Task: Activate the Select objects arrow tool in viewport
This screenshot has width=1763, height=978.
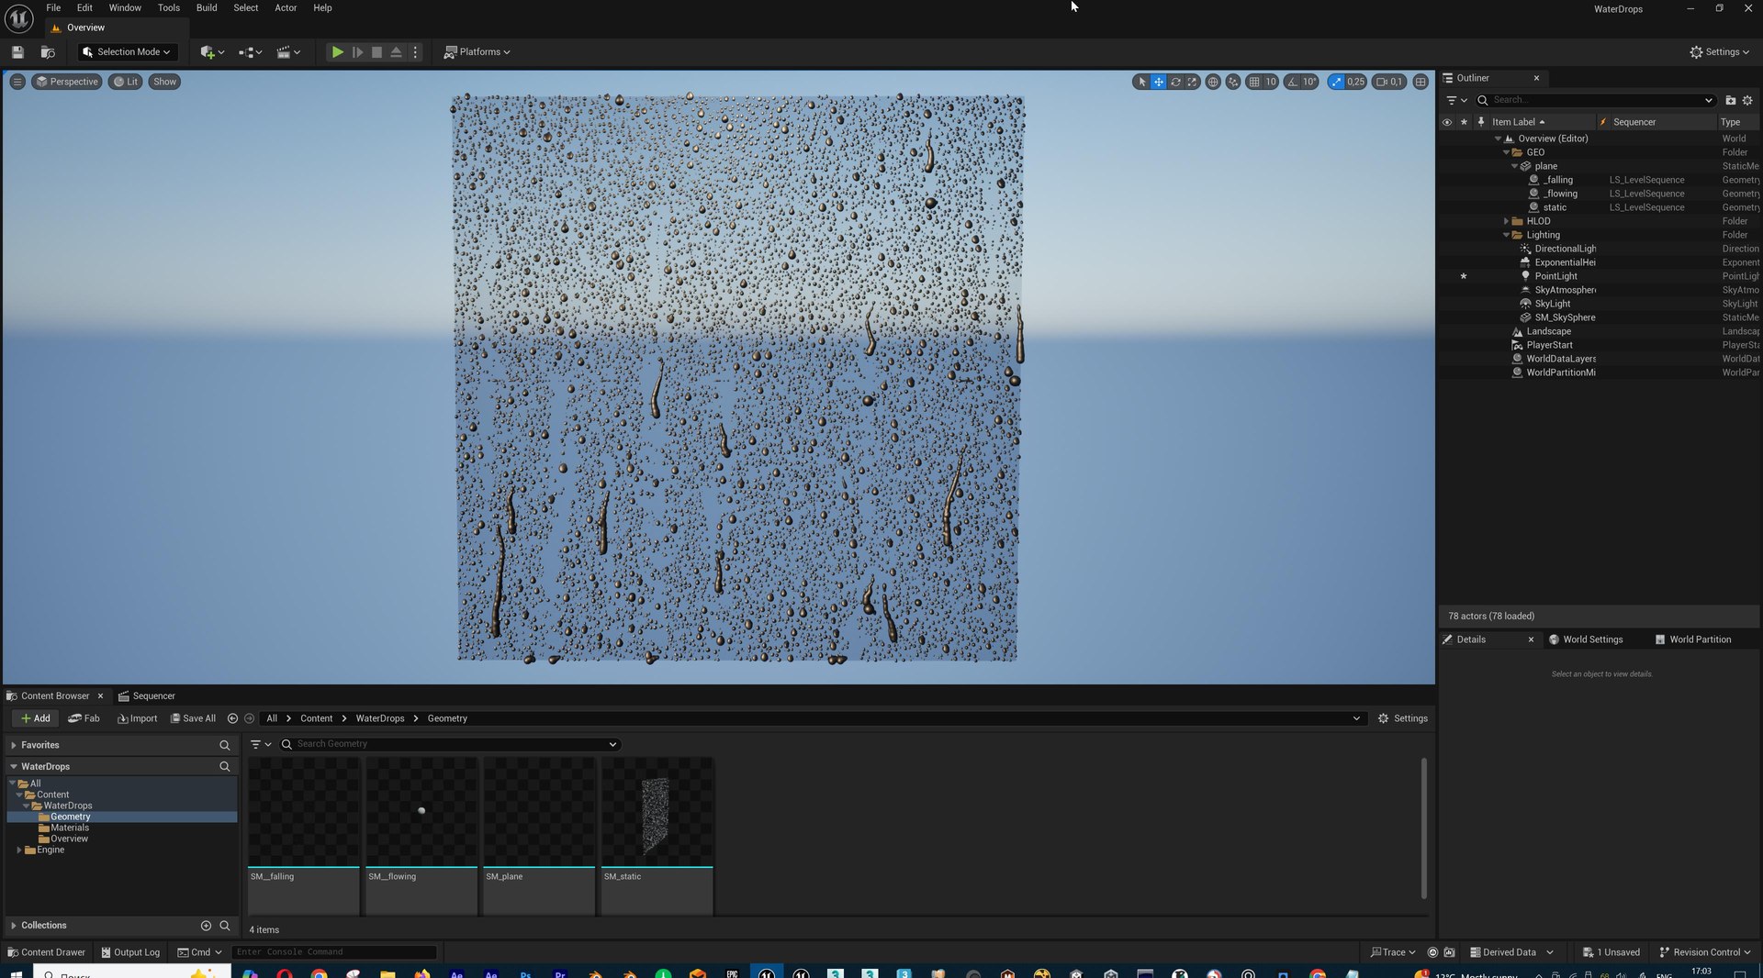Action: point(1141,82)
